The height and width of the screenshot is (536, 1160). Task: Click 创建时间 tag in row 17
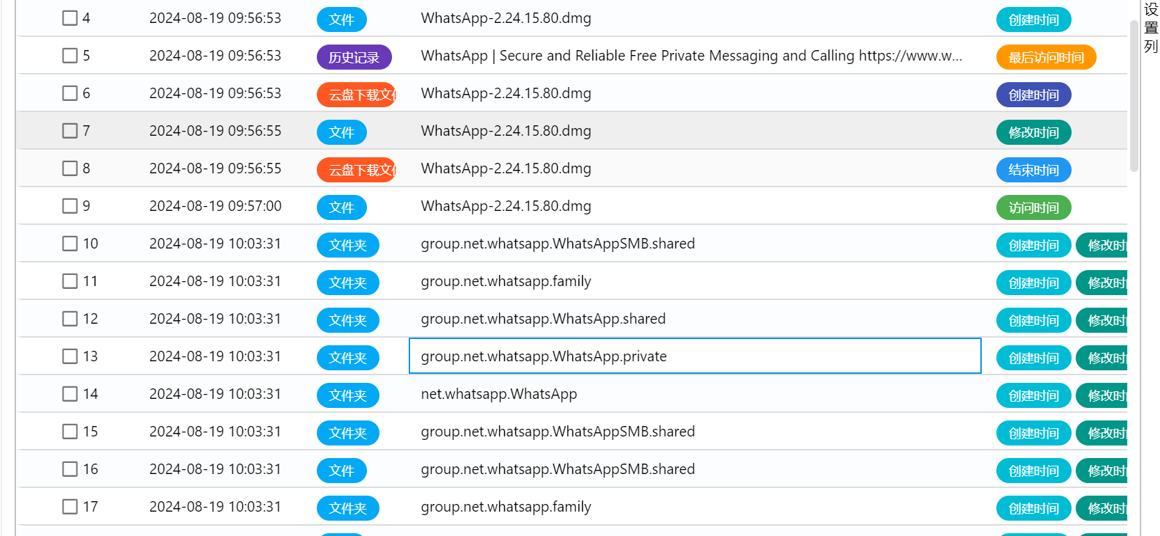(1034, 508)
